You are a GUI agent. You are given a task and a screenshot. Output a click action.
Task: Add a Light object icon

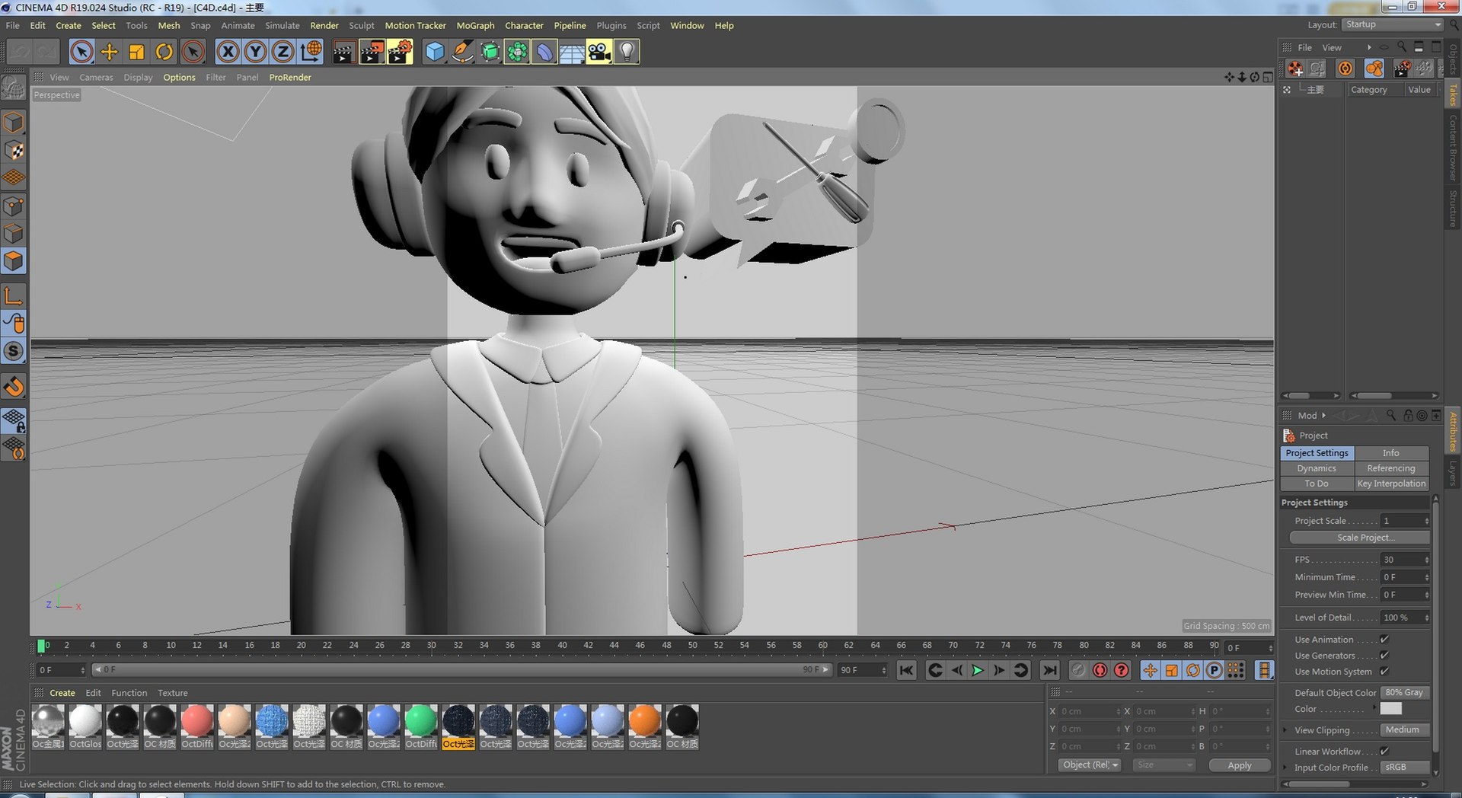point(627,52)
